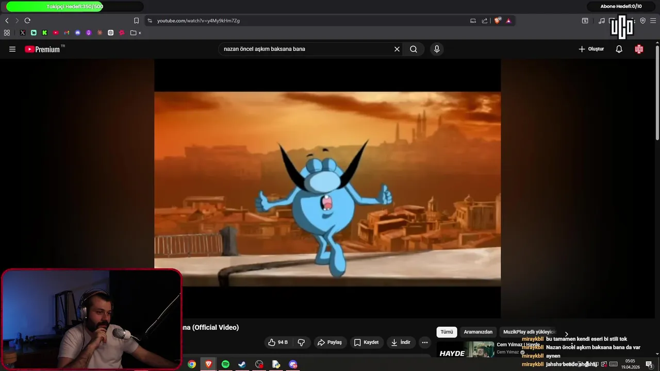Viewport: 660px width, 371px height.
Task: Open the apps grid icon in bookmarks bar
Action: tap(7, 32)
